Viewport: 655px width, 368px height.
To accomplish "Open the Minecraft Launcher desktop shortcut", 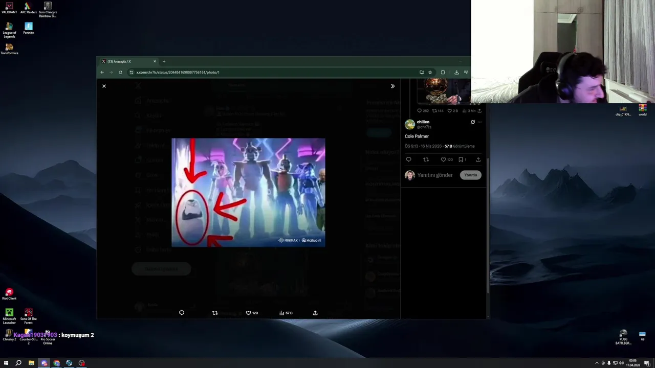I will tap(9, 316).
